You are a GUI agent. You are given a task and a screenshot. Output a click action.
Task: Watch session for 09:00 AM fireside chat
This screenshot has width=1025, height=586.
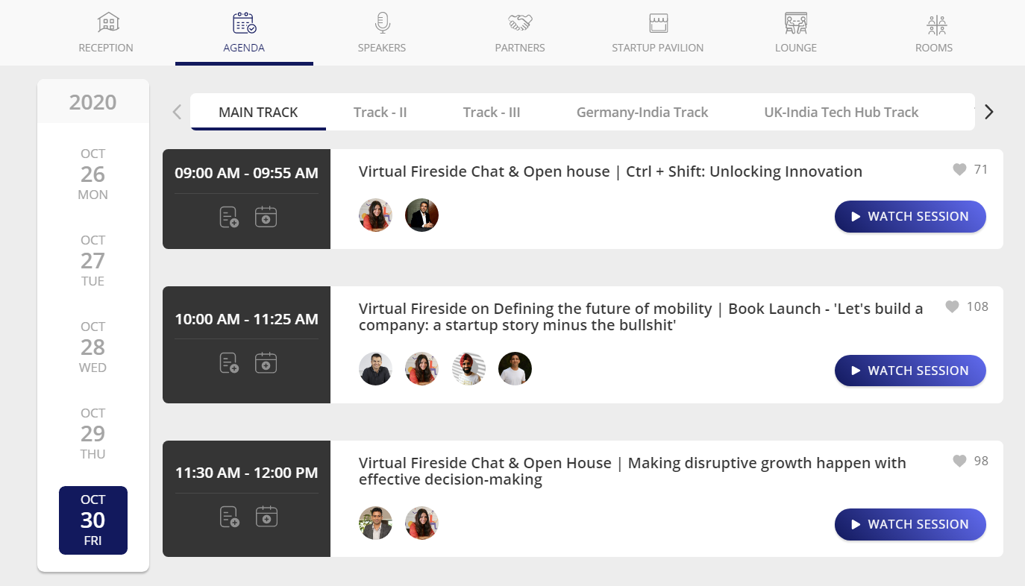[910, 216]
